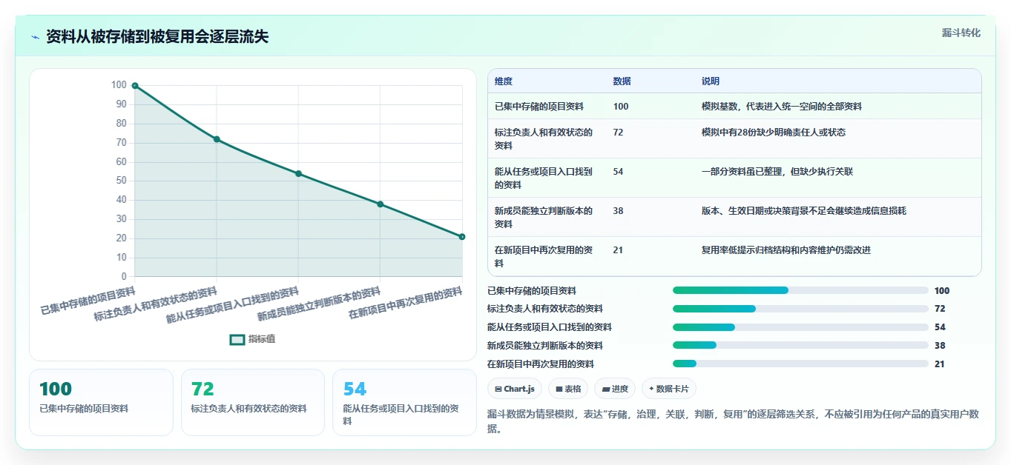Click the progress bar for 在新项目中再次复用的资料
Screen dimensions: 1011x465
[x=800, y=364]
